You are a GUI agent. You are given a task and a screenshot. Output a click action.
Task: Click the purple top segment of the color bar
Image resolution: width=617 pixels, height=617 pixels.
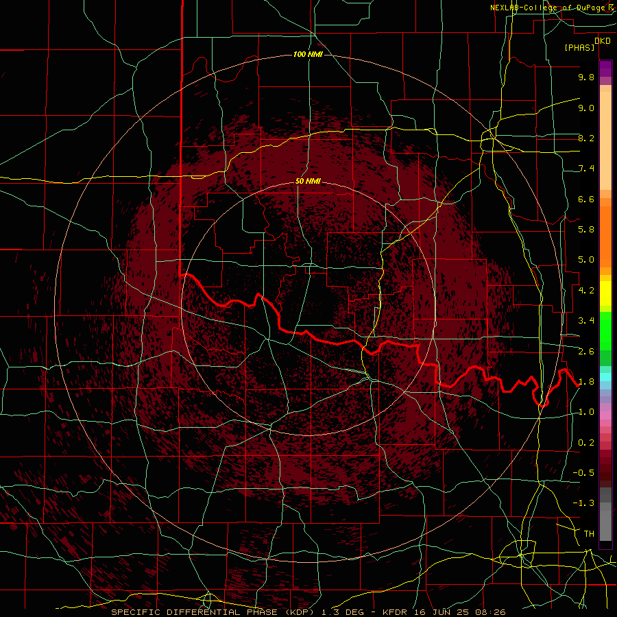(605, 69)
